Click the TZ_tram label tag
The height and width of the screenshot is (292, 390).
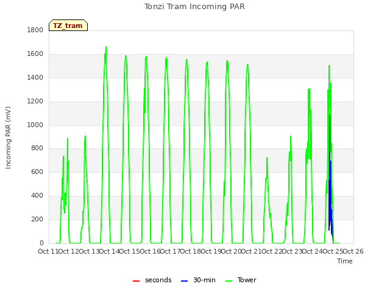(68, 26)
